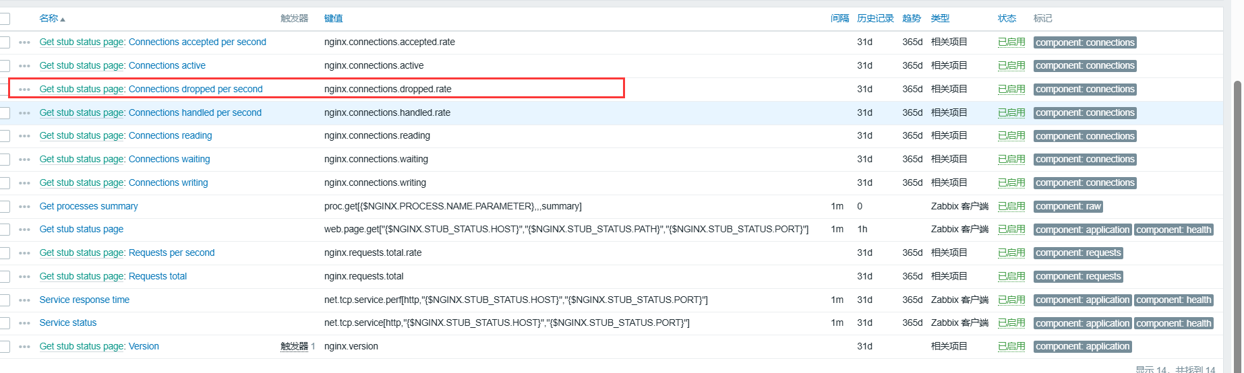Check the select-all checkbox in the table header
This screenshot has height=373, width=1244.
[x=5, y=19]
